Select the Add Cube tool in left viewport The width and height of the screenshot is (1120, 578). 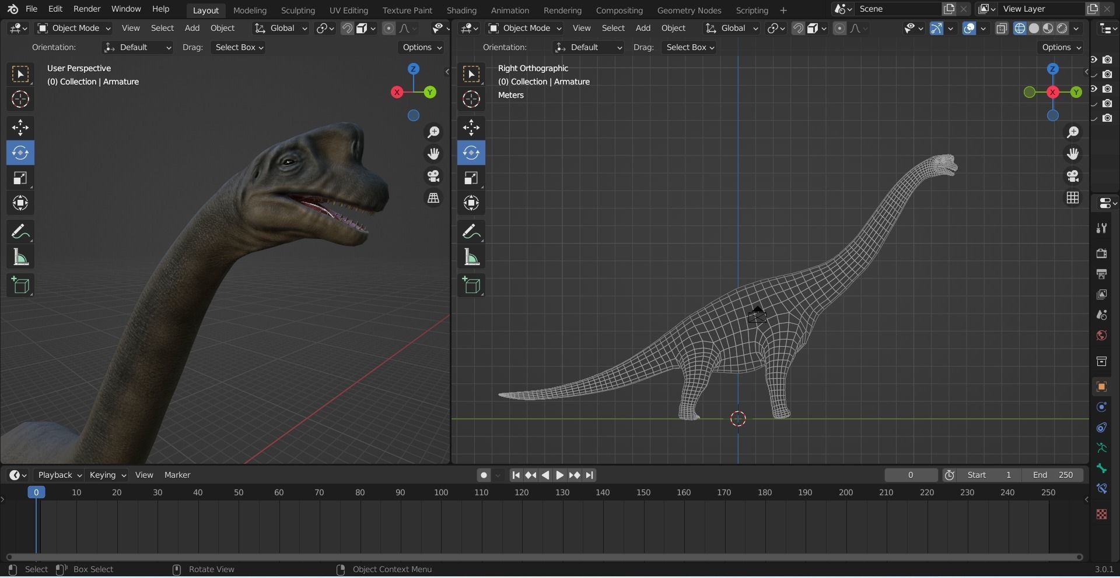(20, 286)
